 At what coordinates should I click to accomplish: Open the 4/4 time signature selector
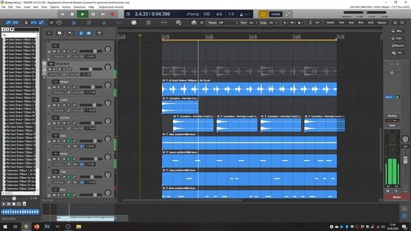pyautogui.click(x=219, y=14)
